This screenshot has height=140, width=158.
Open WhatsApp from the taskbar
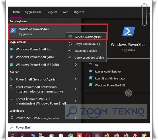71,135
